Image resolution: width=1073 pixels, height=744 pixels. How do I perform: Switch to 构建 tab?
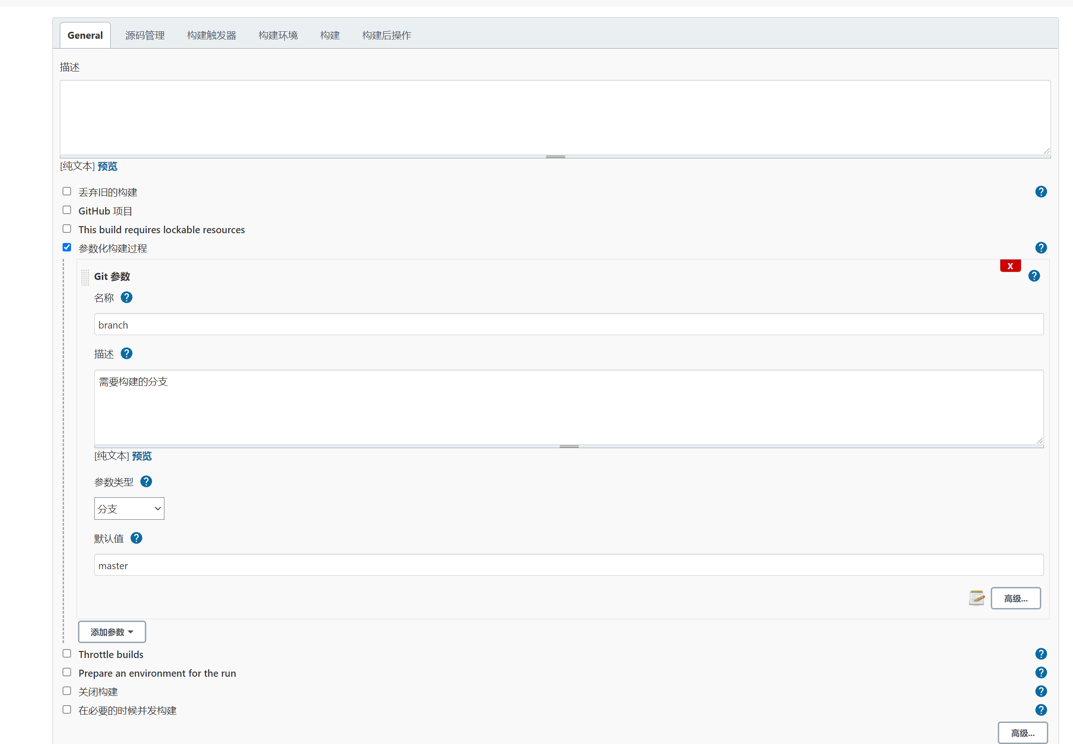[330, 35]
